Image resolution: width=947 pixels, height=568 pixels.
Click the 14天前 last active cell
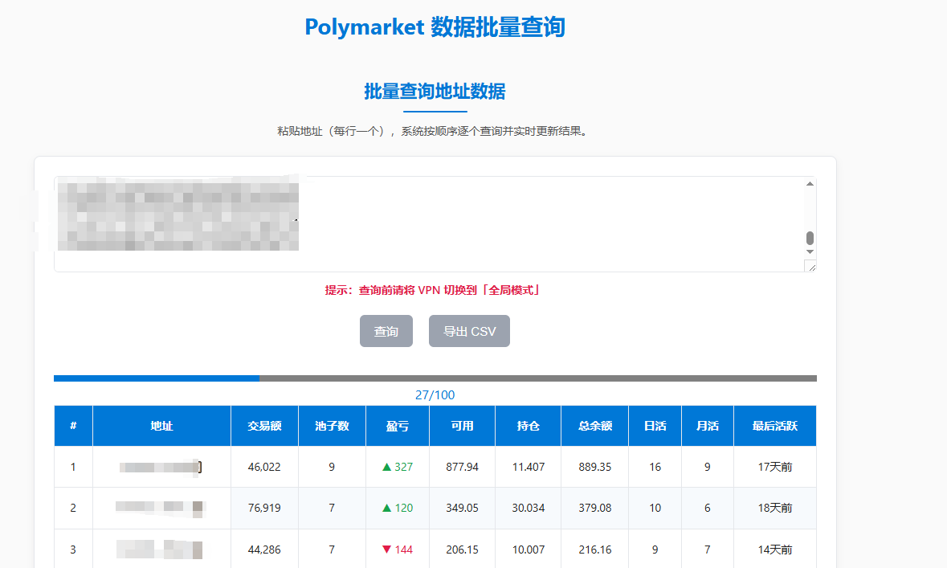[775, 550]
